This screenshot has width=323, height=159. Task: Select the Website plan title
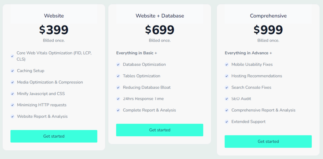tap(54, 16)
